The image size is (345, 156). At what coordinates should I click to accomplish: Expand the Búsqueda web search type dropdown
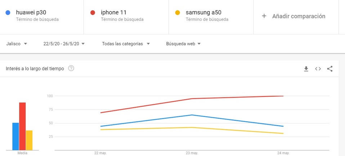(x=183, y=44)
